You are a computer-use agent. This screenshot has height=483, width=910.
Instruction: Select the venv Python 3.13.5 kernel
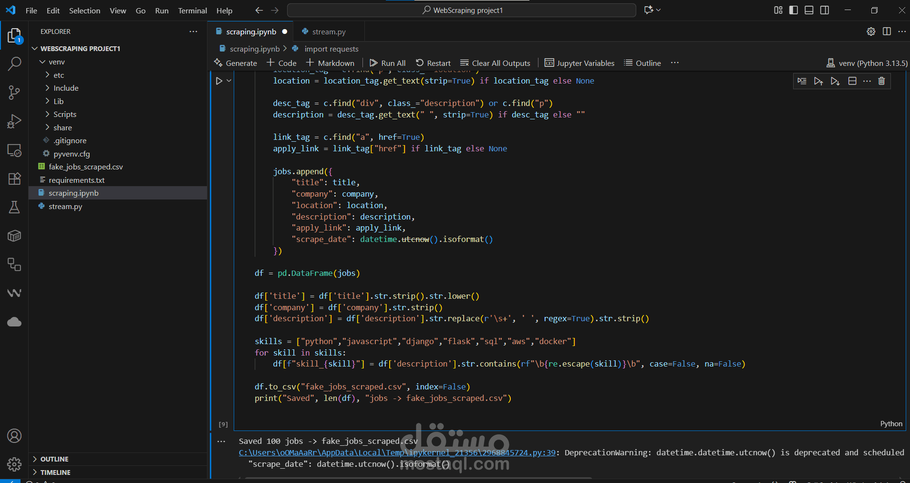[x=867, y=63]
